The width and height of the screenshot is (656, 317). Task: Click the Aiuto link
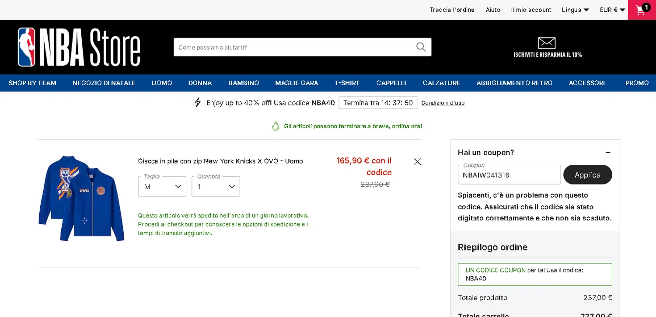pyautogui.click(x=493, y=10)
